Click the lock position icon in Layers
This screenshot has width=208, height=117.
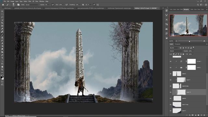[x=178, y=54]
